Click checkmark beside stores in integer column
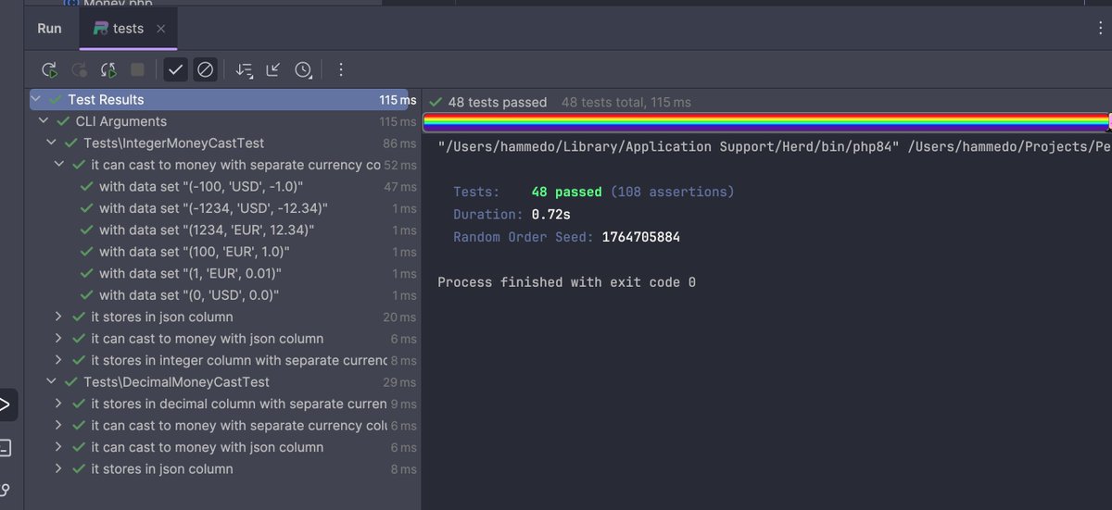This screenshot has height=510, width=1112. tap(79, 360)
